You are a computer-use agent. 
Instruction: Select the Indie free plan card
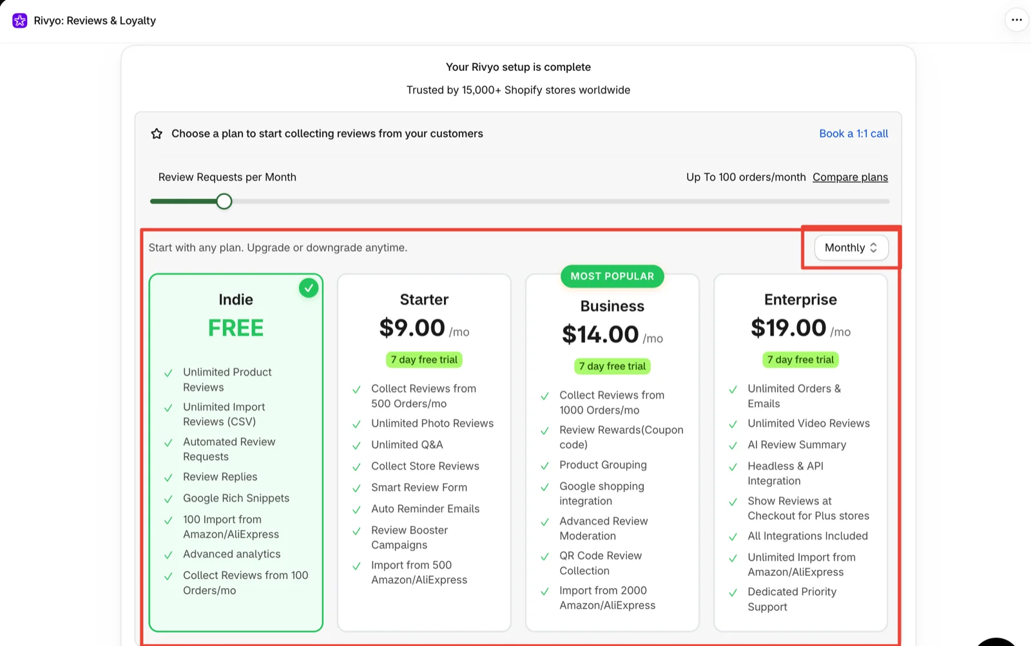click(x=236, y=453)
